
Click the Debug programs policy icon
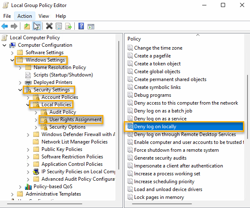(x=130, y=95)
